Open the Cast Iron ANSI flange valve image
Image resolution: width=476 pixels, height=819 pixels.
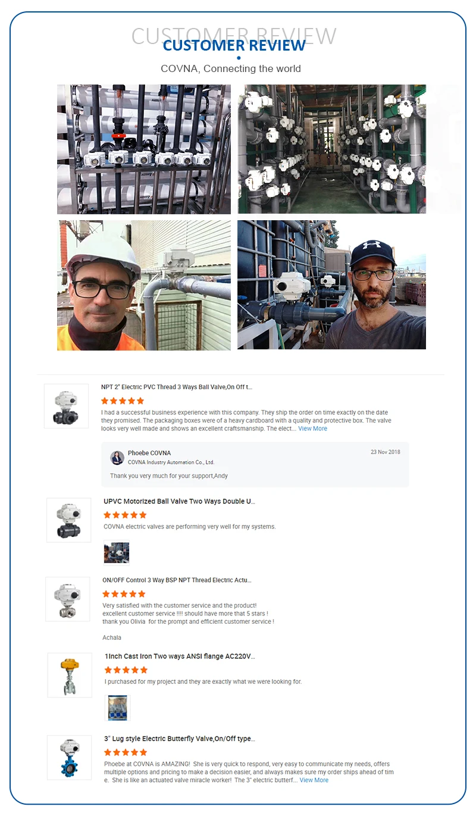pyautogui.click(x=70, y=675)
